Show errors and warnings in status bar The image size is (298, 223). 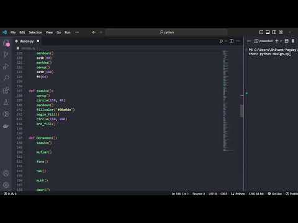point(10,194)
